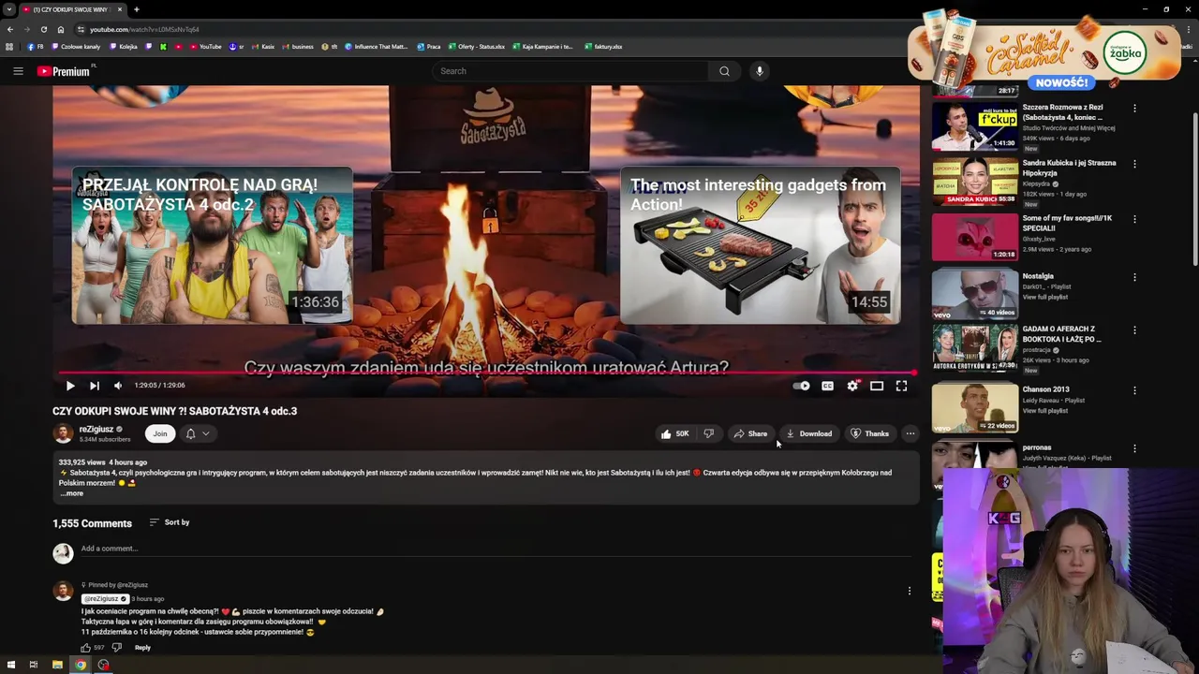Reload the page
The width and height of the screenshot is (1199, 674).
(43, 29)
